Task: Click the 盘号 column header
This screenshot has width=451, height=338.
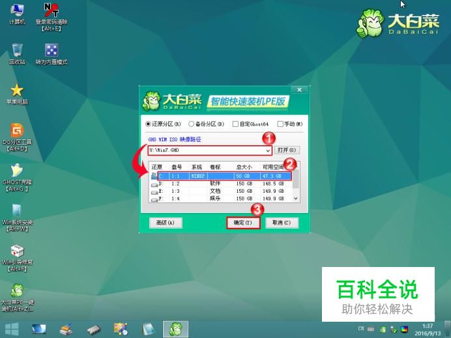Action: [177, 167]
